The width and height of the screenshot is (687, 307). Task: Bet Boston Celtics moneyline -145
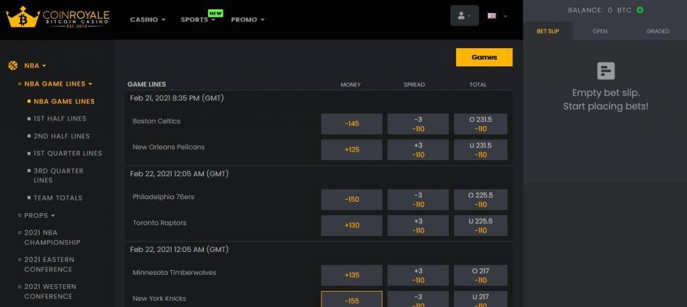[x=352, y=124]
